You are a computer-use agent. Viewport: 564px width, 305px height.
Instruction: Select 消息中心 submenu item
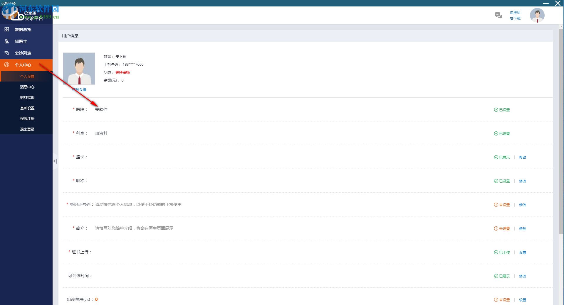click(x=27, y=87)
